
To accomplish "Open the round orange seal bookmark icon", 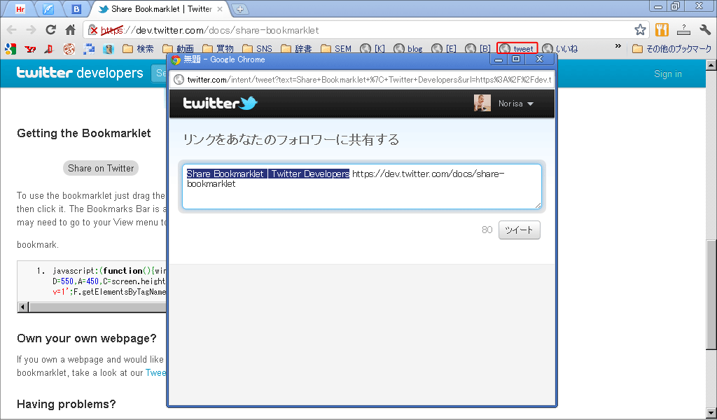I will point(69,48).
